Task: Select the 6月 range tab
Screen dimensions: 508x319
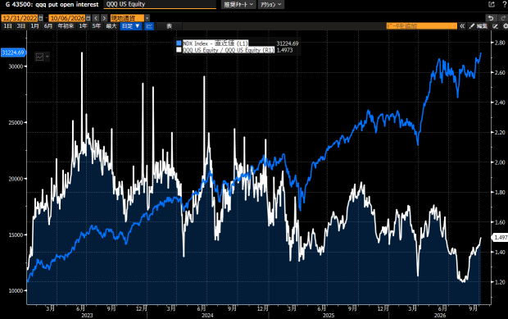Action: tap(48, 26)
